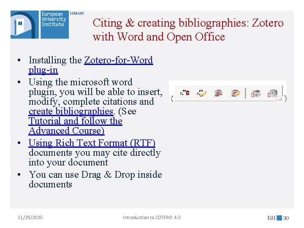Open the create bibliographies link
The height and width of the screenshot is (228, 304).
point(71,111)
